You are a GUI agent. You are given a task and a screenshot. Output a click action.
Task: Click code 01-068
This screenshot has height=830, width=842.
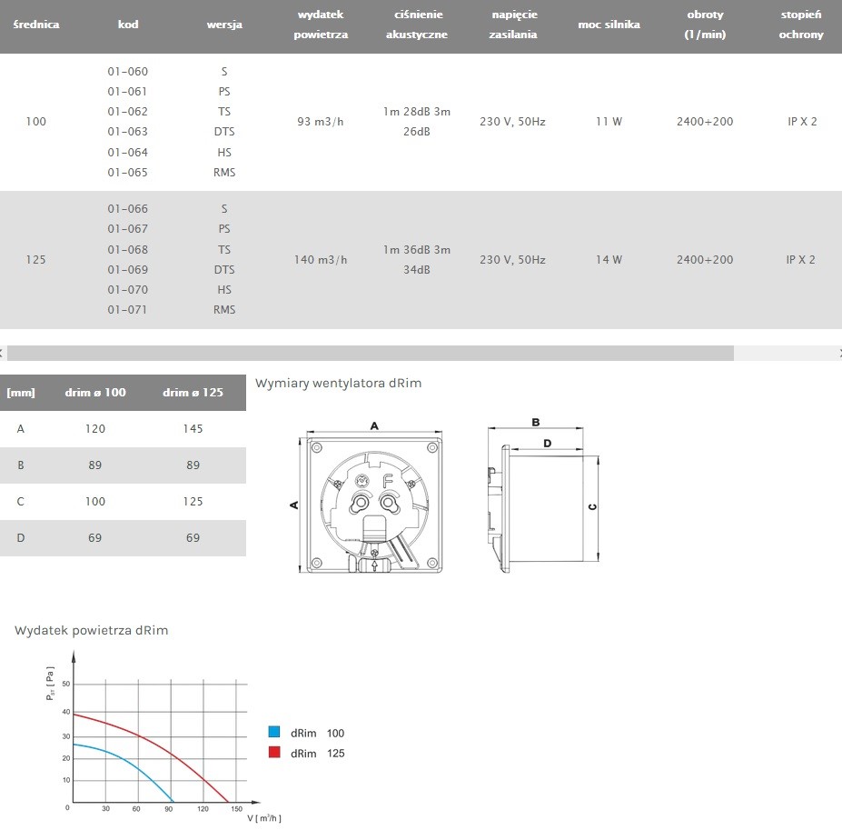128,249
